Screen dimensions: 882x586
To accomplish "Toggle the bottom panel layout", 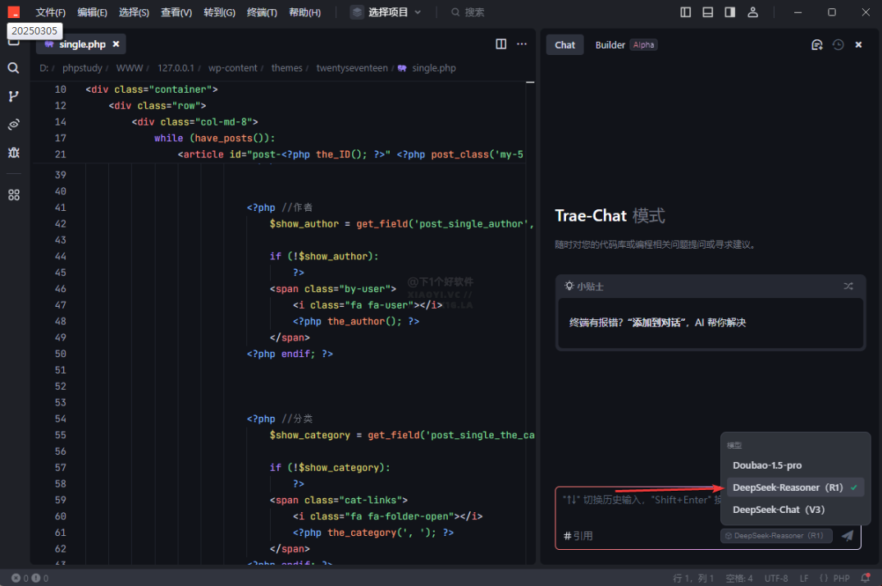I will 708,12.
